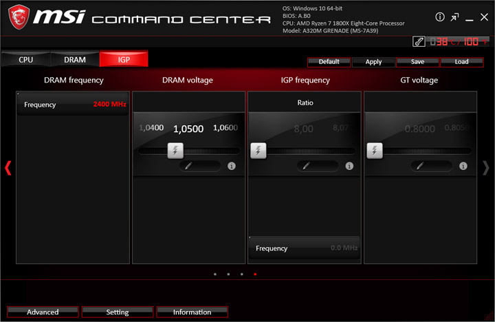Click the IGP Frequency 0.0 MHz row
This screenshot has width=495, height=322.
click(305, 248)
